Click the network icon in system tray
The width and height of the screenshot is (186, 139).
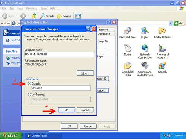pos(169,136)
